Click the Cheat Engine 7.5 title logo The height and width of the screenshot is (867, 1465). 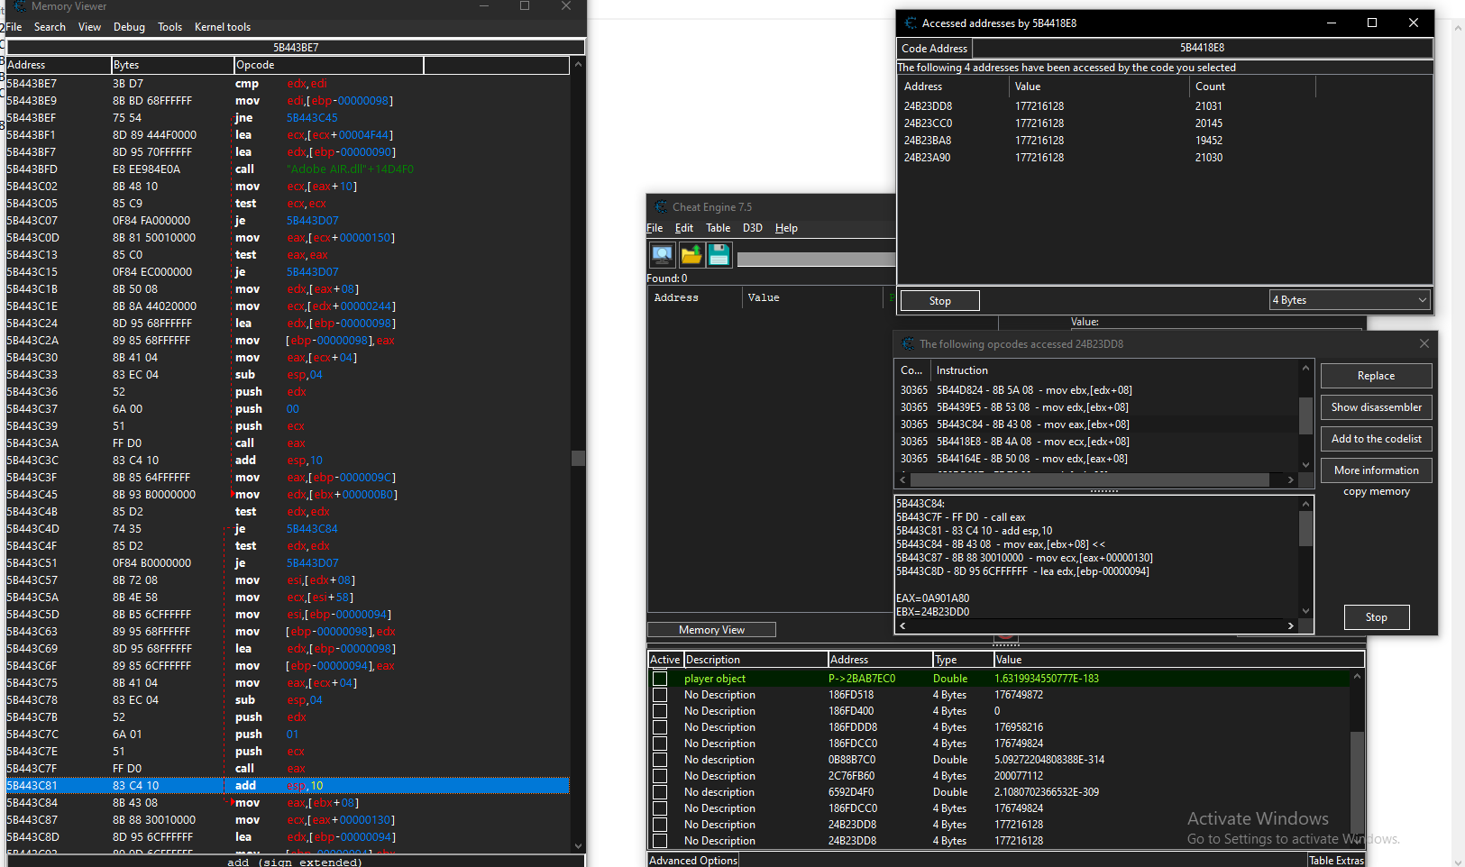[x=662, y=207]
